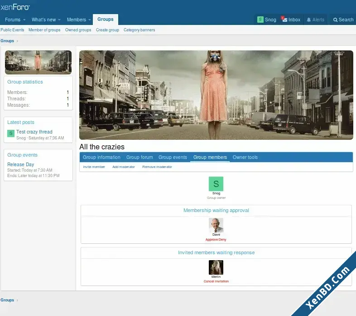Click Invite member link
Image resolution: width=356 pixels, height=316 pixels.
[94, 167]
